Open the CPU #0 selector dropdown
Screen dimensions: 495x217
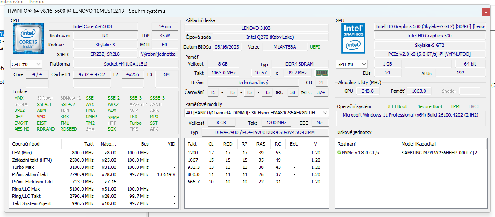pos(26,64)
